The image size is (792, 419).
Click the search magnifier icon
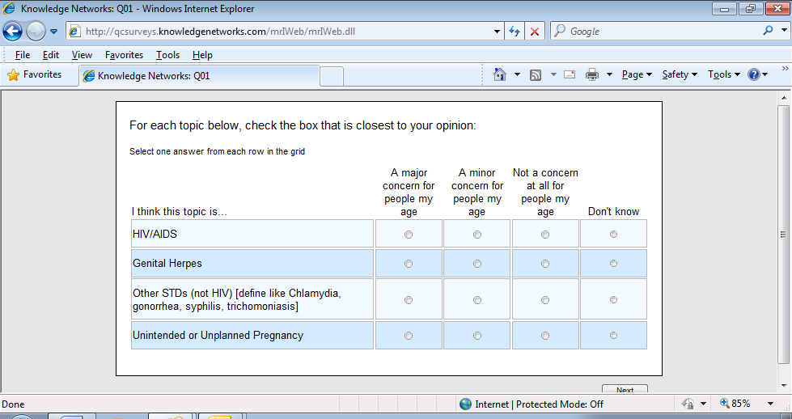click(x=768, y=30)
